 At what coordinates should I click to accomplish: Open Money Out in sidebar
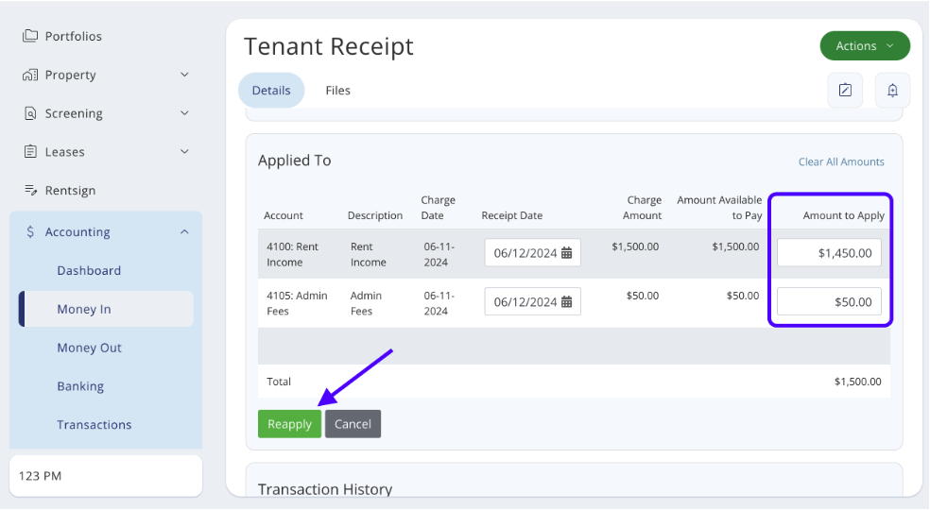[89, 348]
